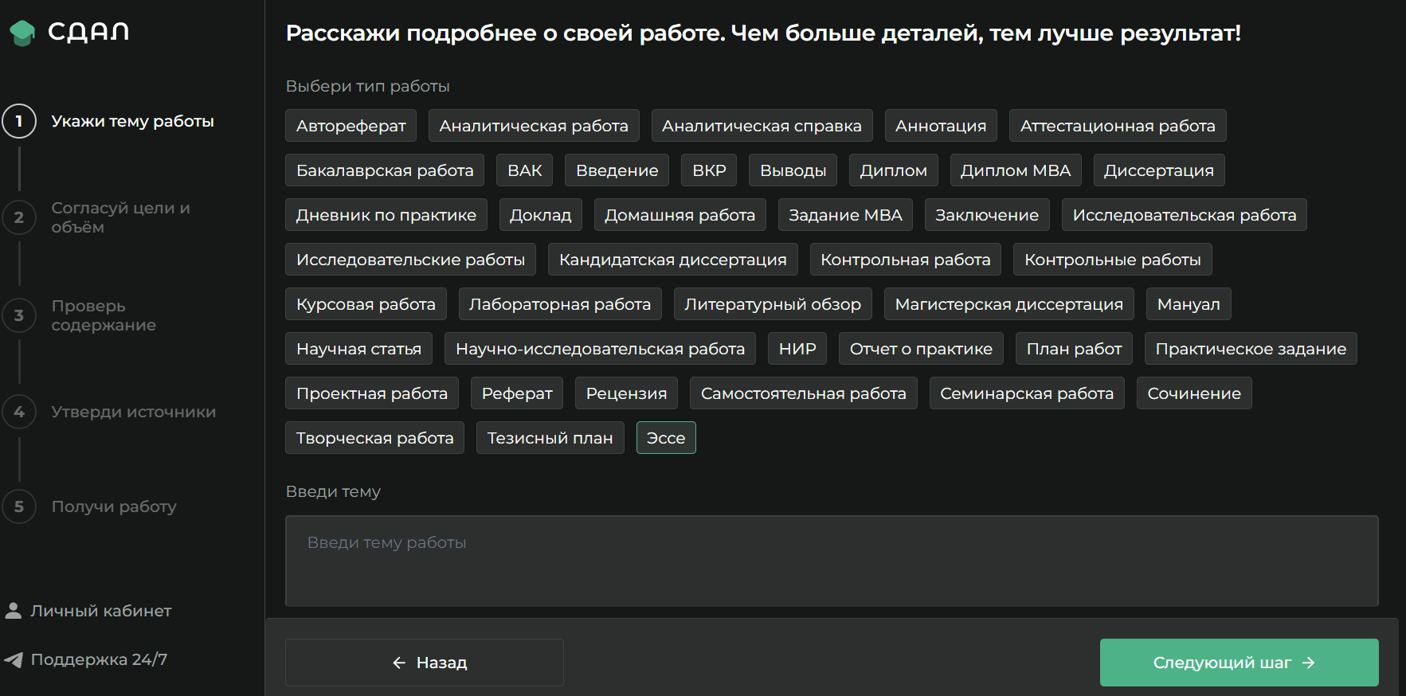Select the Доклад chip

(540, 215)
